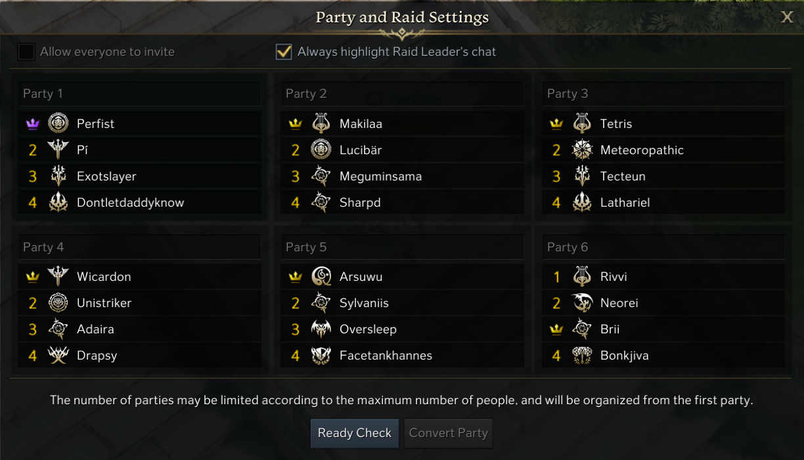
Task: Click the Convert Party button
Action: 448,433
